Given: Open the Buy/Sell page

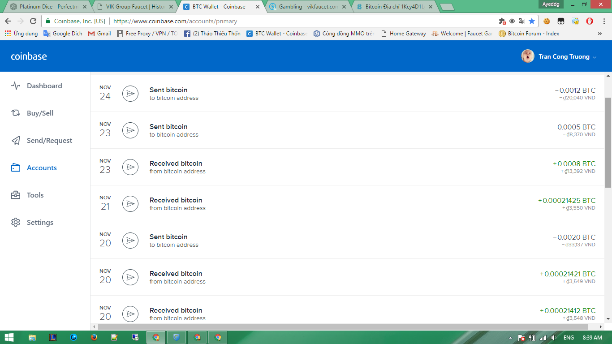Looking at the screenshot, I should click(x=40, y=113).
